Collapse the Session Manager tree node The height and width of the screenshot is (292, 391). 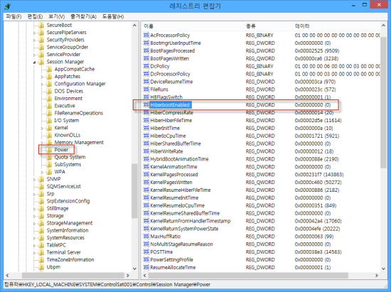coord(34,62)
